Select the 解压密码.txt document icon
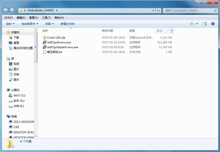 tap(44, 52)
